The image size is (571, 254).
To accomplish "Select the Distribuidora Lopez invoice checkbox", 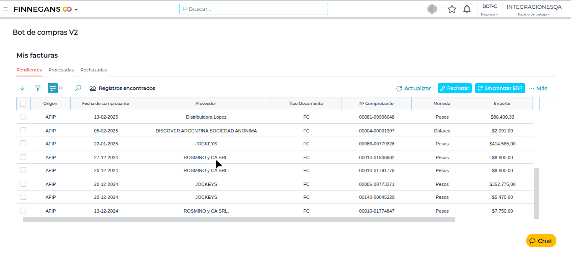I will pyautogui.click(x=23, y=117).
